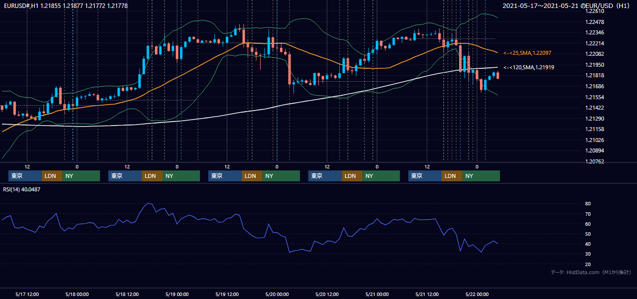Select price level 1.21026 on axis
This screenshot has height=299, width=637.
click(x=594, y=140)
